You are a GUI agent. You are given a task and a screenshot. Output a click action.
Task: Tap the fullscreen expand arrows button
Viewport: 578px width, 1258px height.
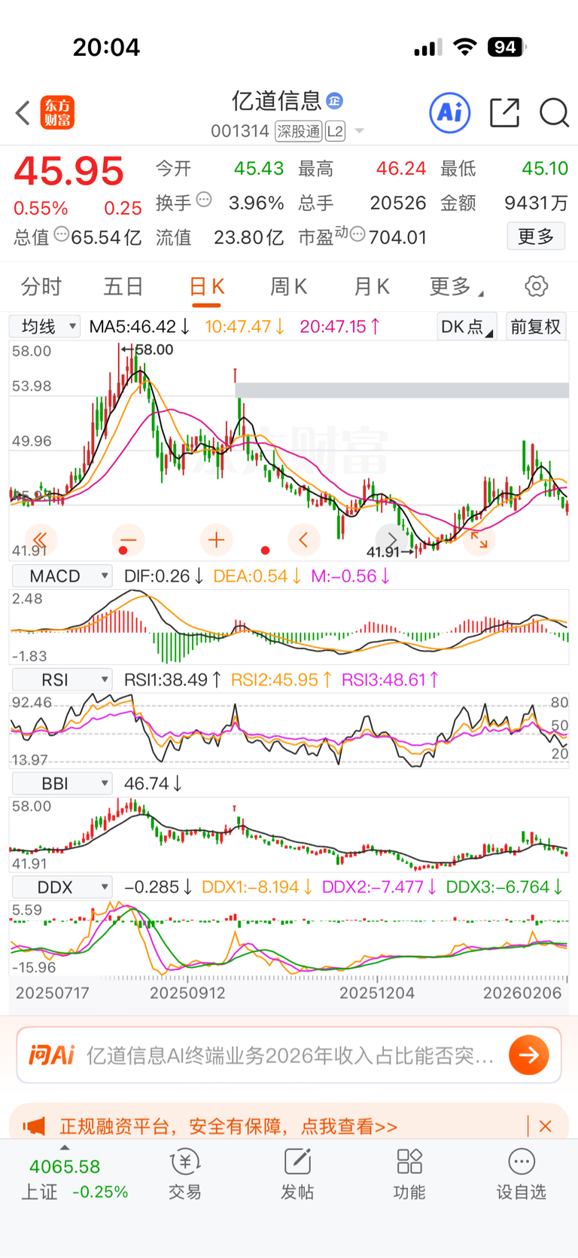coord(479,539)
